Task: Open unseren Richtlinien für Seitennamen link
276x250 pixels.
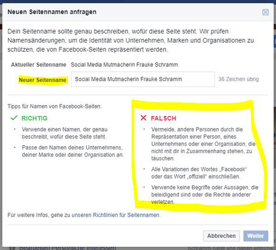Action: pyautogui.click(x=115, y=215)
